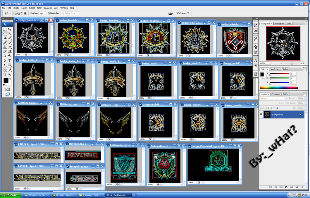Open the Workspace dropdown
Screen dimensions: 310x198
click(x=183, y=13)
